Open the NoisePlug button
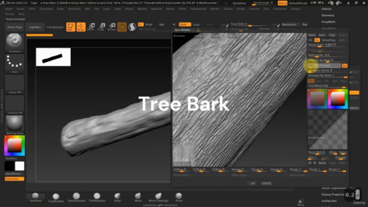This screenshot has width=368, height=207. (328, 40)
